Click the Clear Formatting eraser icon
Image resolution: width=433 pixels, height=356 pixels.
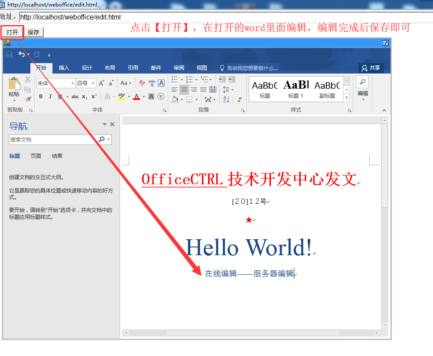pyautogui.click(x=142, y=83)
